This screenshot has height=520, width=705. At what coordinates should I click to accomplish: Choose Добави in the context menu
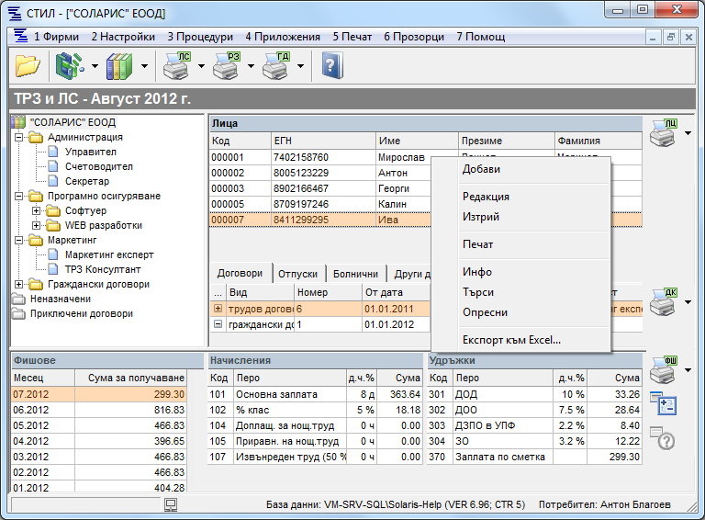[520, 169]
